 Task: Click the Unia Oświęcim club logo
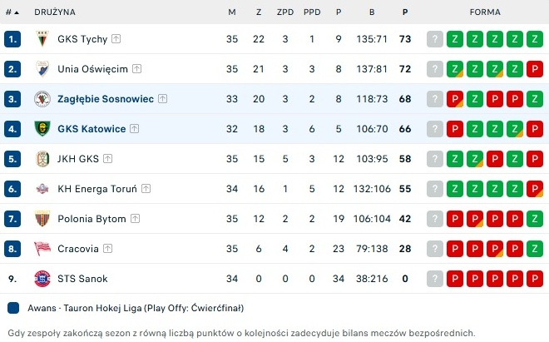click(x=42, y=69)
